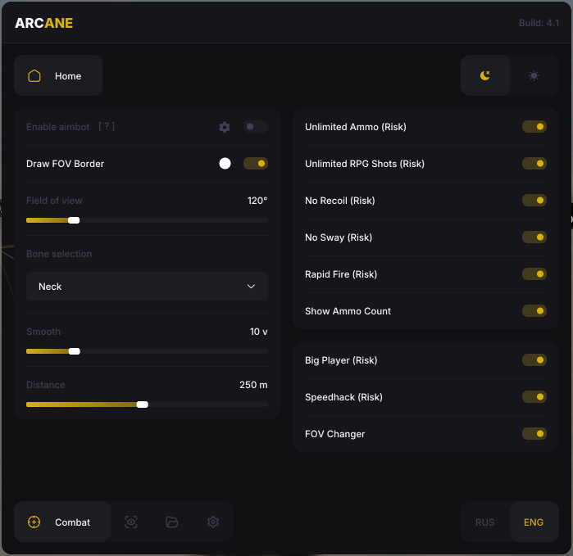
Task: Disable Unlimited Ammo toggle
Action: [x=534, y=127]
